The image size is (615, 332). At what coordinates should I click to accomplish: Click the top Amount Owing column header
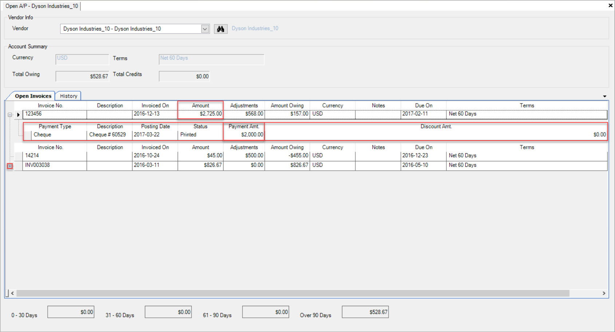[287, 105]
